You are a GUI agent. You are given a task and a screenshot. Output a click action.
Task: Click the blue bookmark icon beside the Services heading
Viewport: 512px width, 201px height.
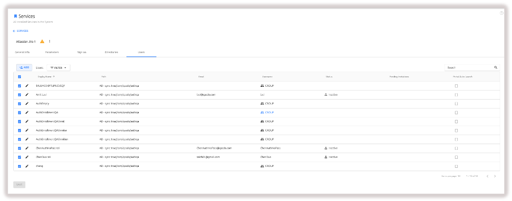(x=15, y=16)
